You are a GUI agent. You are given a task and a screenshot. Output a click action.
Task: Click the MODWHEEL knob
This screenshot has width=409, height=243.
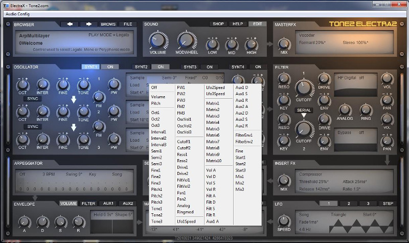point(187,40)
